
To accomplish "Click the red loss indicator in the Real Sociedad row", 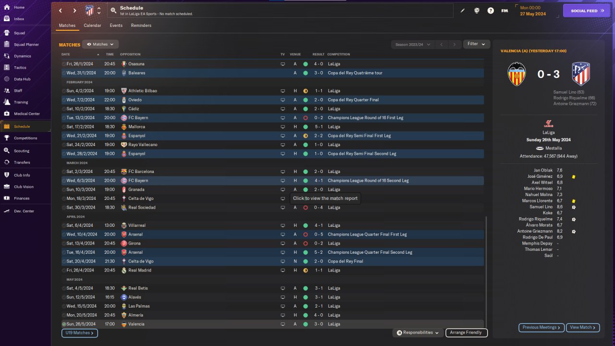I will (x=306, y=208).
